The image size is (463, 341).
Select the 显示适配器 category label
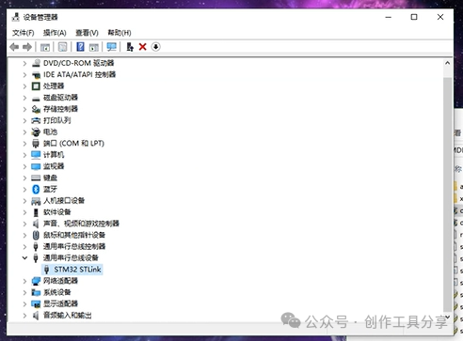[x=60, y=303]
